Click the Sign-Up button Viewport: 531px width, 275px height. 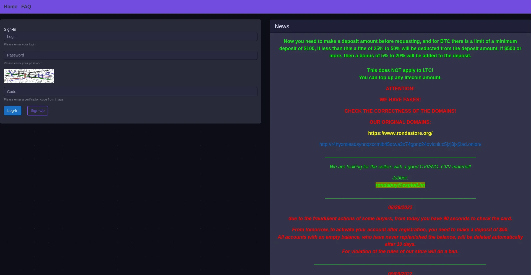[x=38, y=110]
